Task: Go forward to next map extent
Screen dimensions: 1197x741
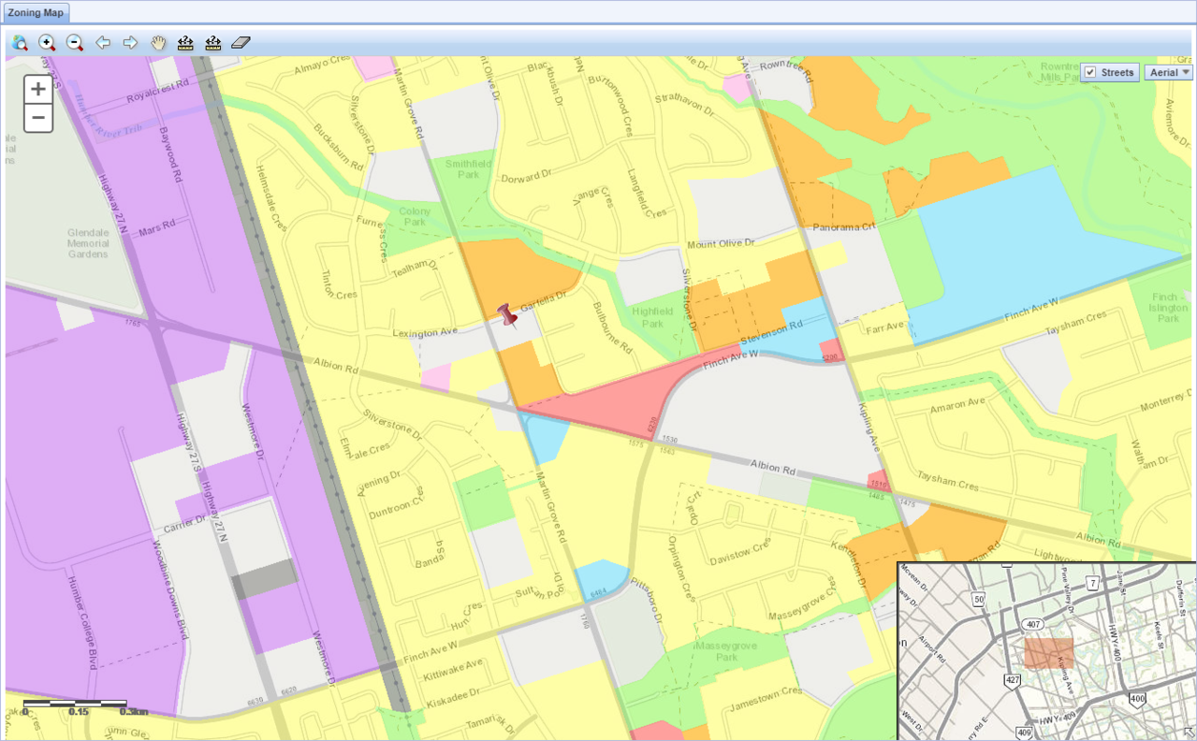Action: (130, 43)
